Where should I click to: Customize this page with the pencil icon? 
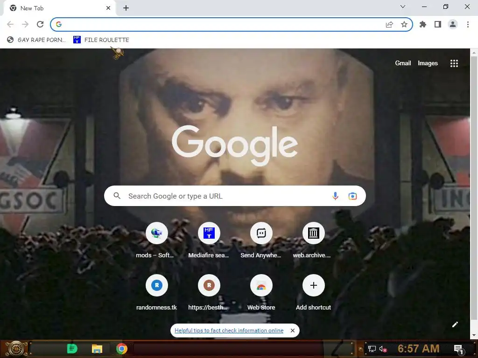point(455,324)
